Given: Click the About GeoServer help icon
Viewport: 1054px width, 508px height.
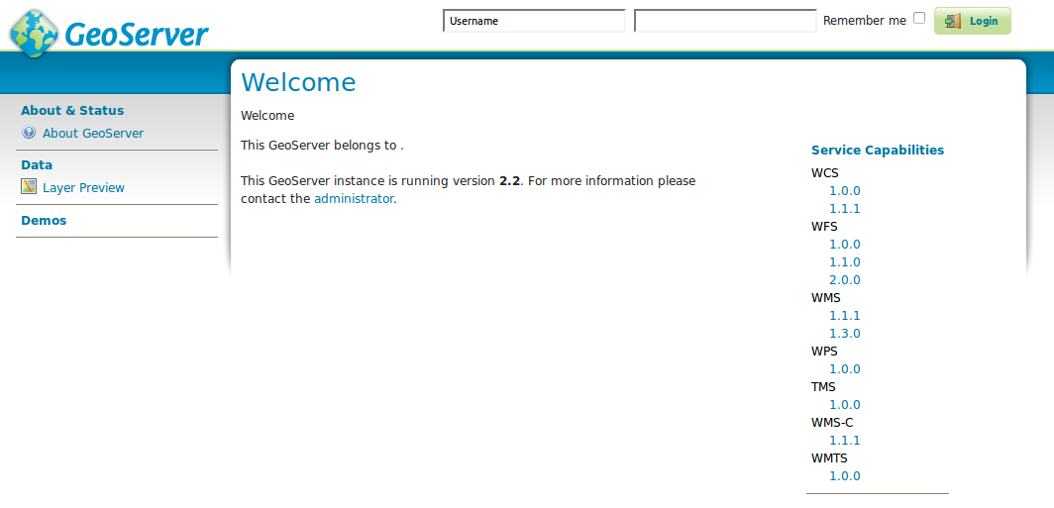Looking at the screenshot, I should (28, 133).
